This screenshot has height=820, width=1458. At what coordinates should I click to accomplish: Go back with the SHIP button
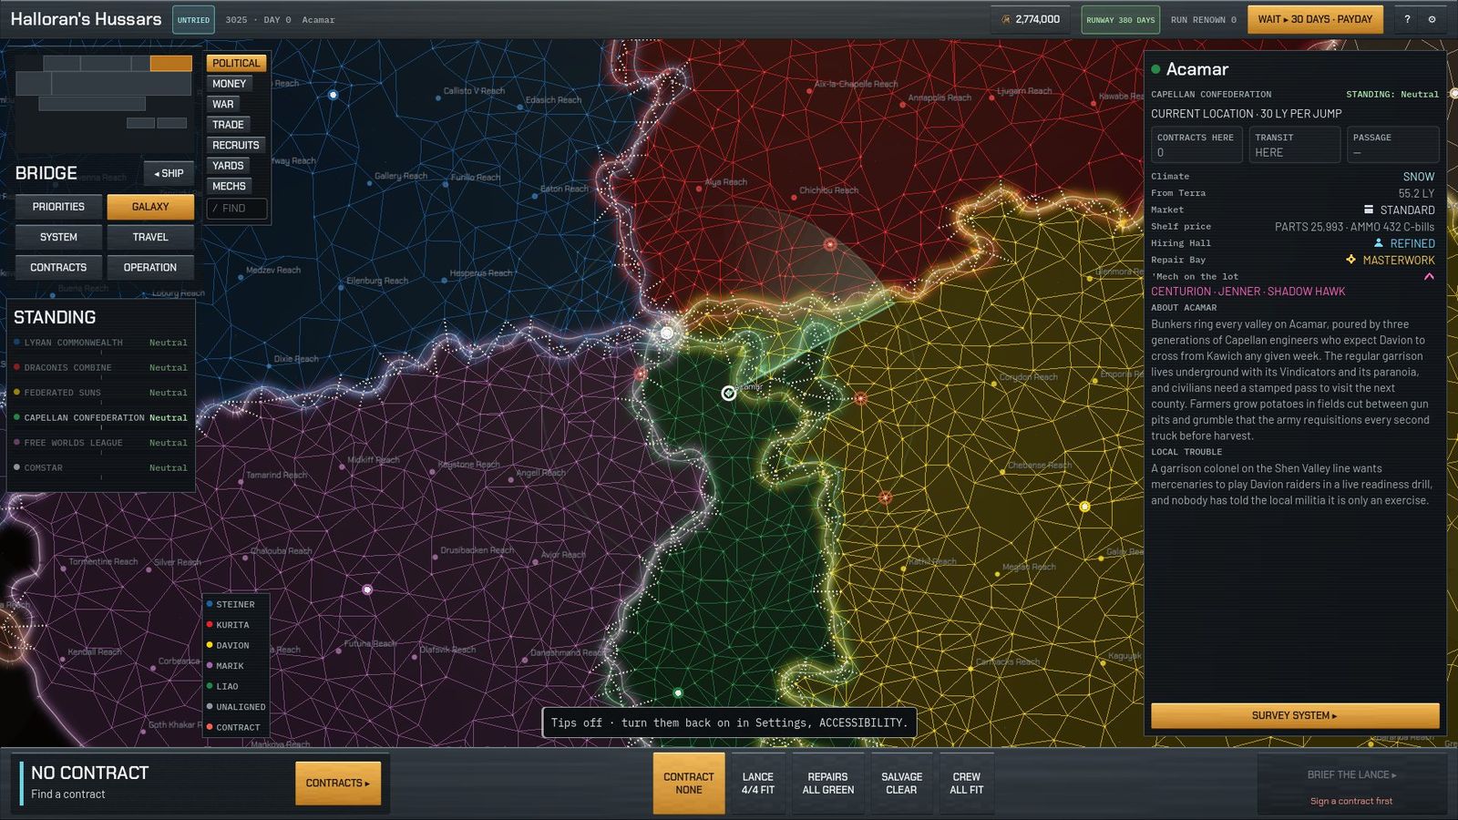[x=169, y=173]
